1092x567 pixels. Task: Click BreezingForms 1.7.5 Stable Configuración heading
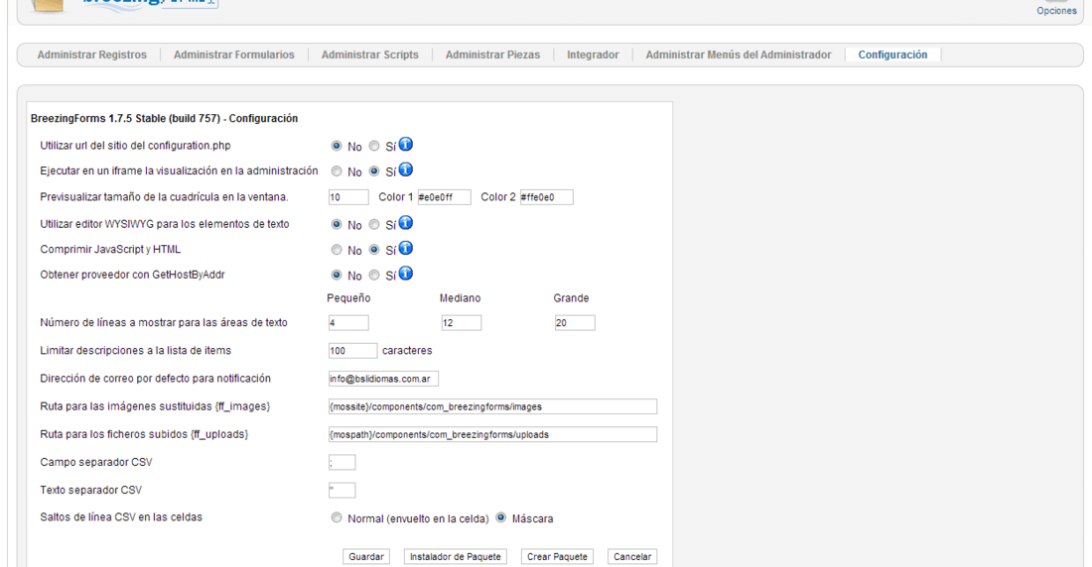pos(165,118)
